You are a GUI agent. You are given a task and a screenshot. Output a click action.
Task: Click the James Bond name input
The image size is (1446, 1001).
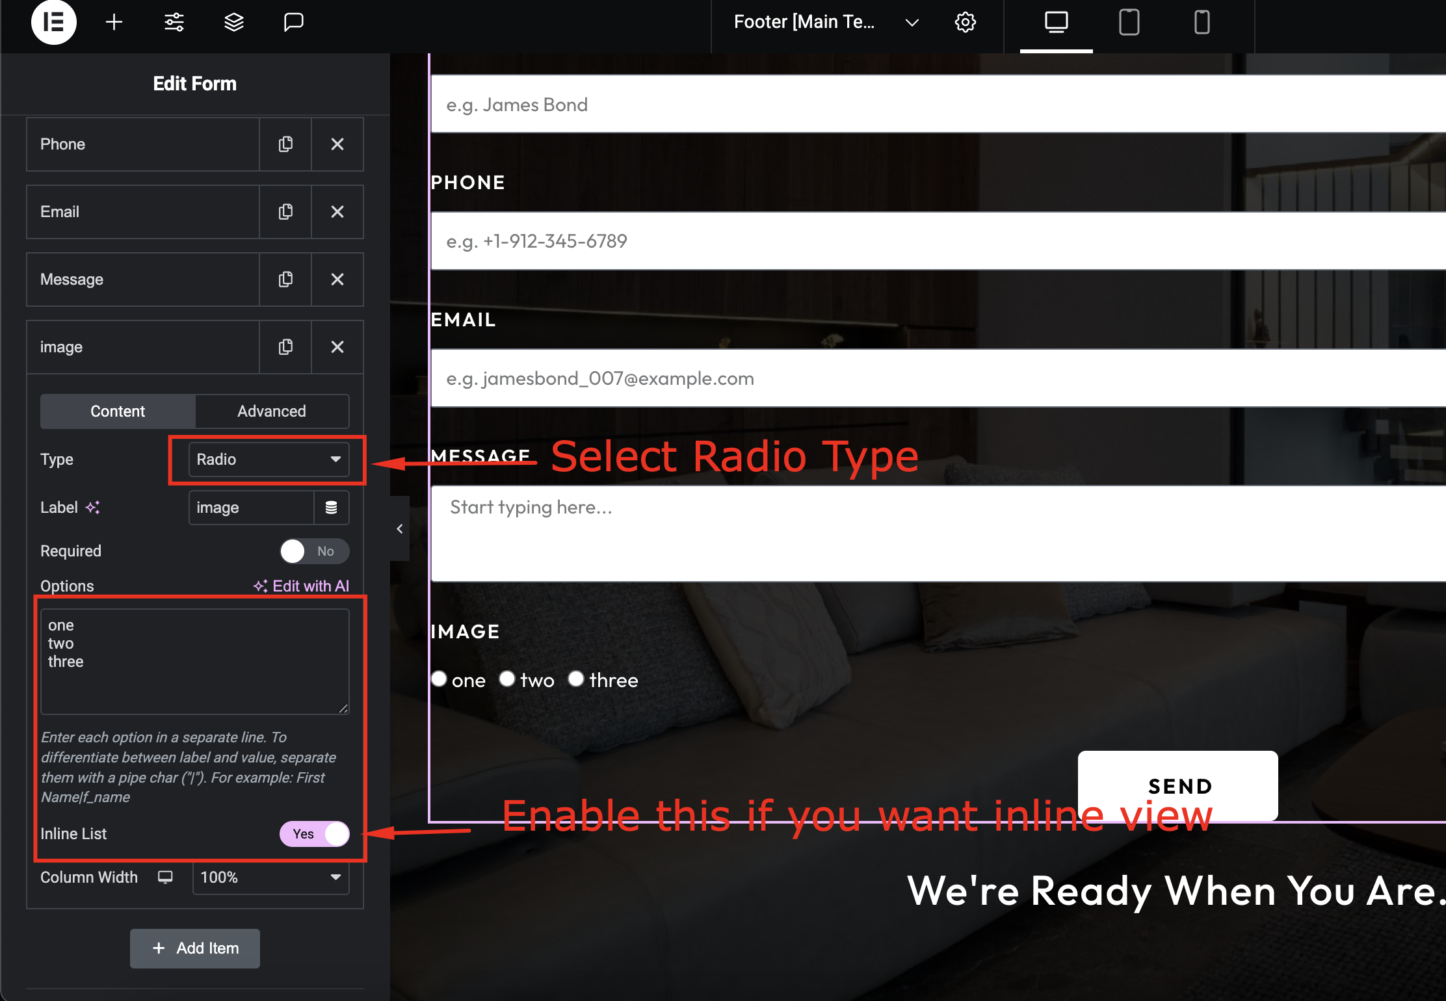coord(938,104)
